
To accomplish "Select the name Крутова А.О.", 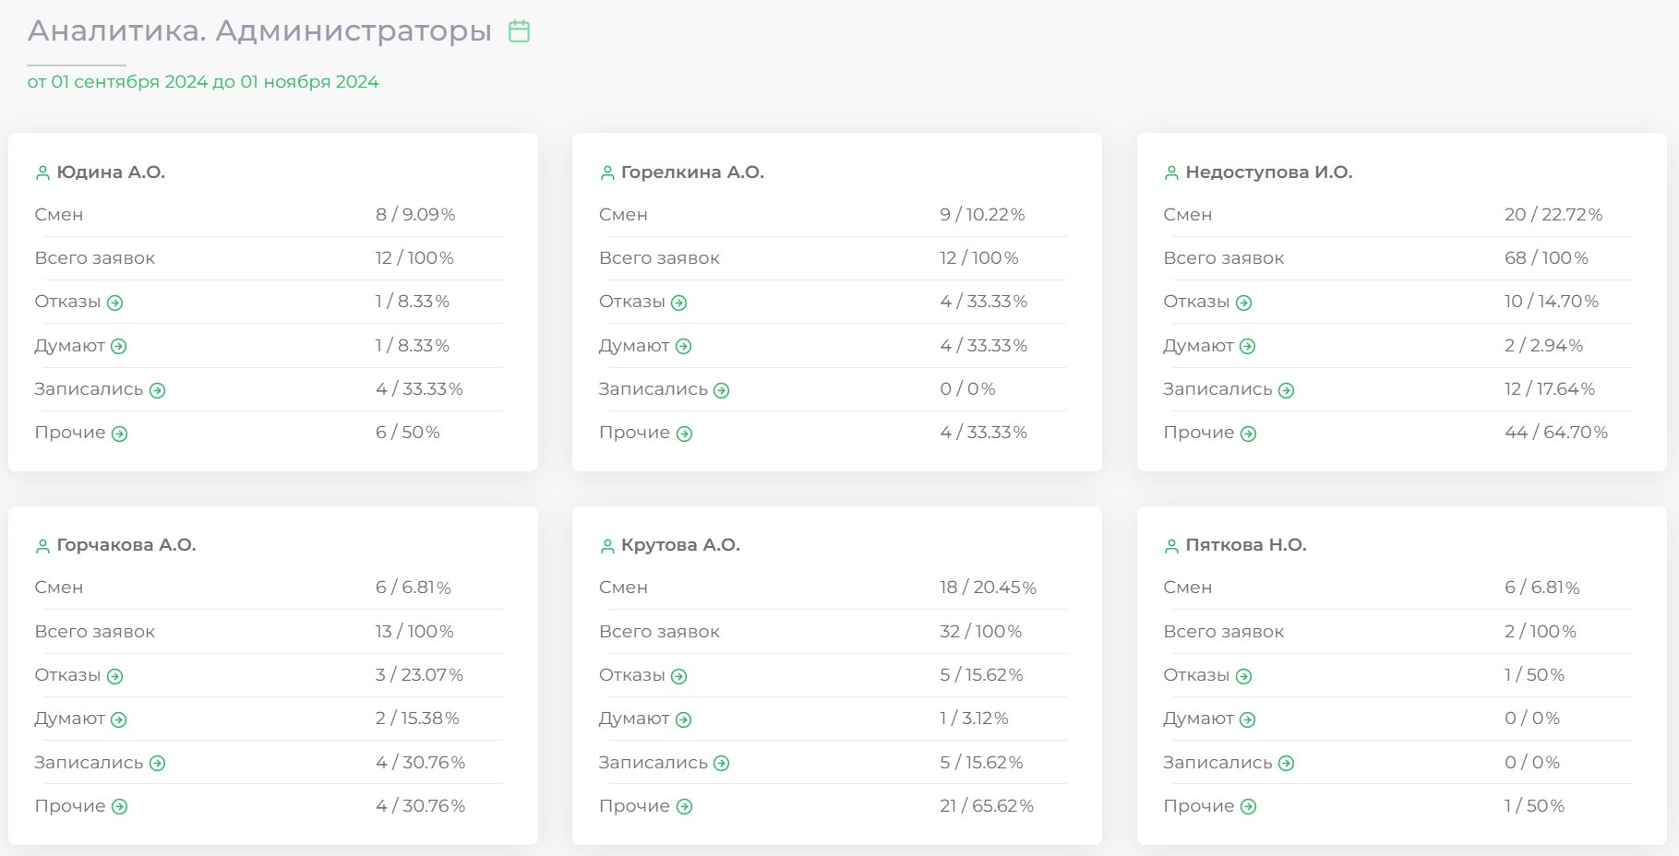I will (x=680, y=545).
